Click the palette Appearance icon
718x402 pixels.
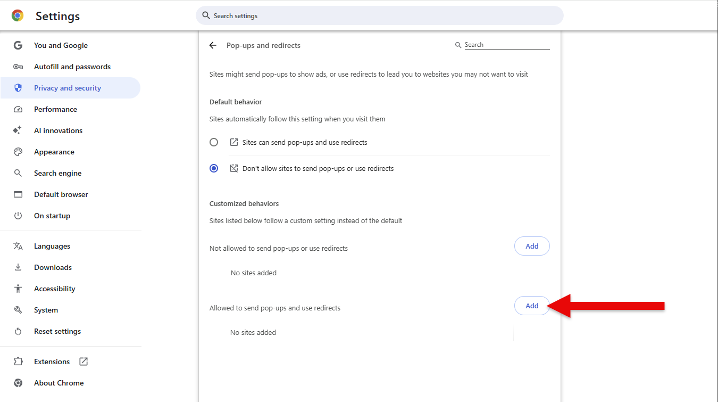click(x=18, y=152)
